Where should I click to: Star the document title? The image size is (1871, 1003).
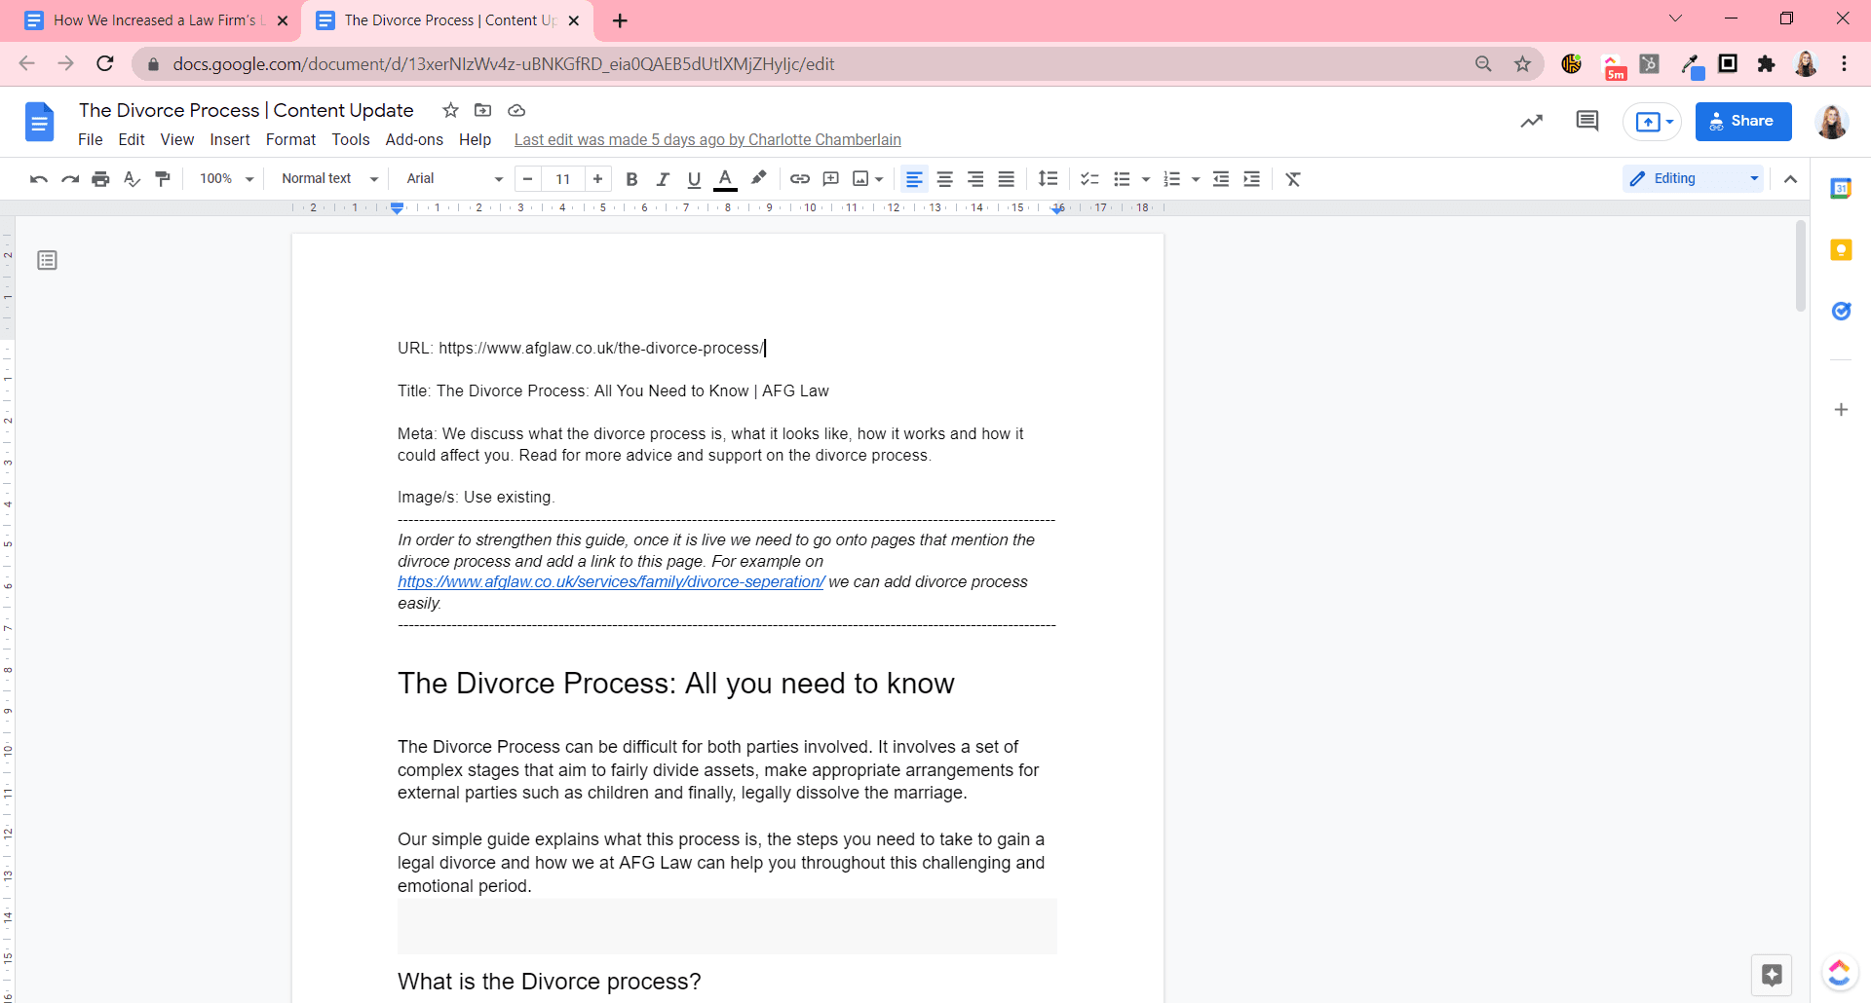pyautogui.click(x=450, y=110)
